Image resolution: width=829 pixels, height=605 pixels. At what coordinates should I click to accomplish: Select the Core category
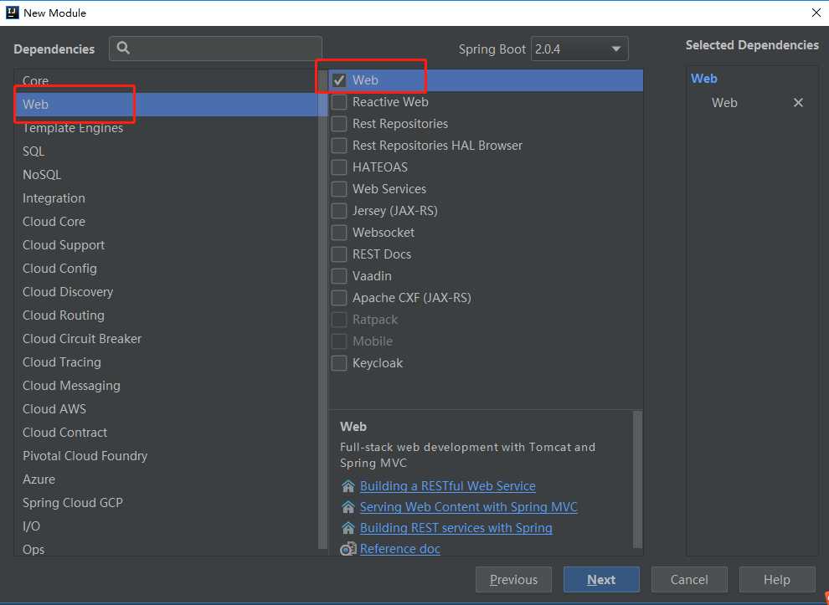(x=166, y=81)
